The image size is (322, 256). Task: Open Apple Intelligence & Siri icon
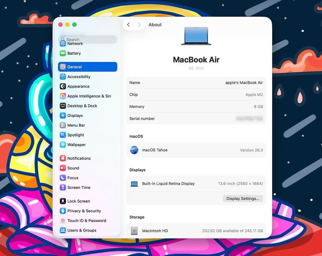63,96
